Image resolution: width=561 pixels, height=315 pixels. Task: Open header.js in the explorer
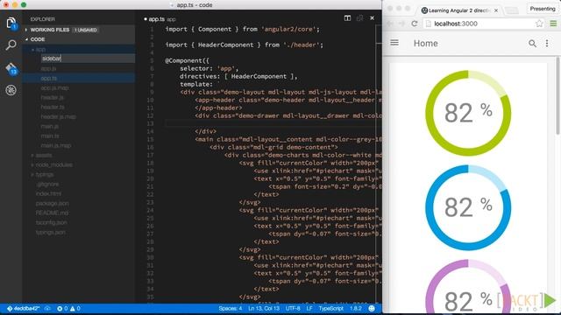pos(52,97)
